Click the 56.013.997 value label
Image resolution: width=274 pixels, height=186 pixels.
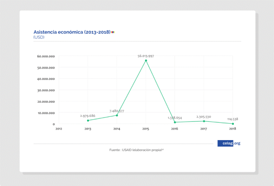point(146,56)
